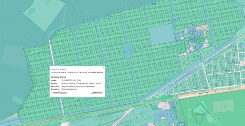Click the 'Земельна ділянка' heading in popup
The width and height of the screenshot is (245, 126).
click(58, 77)
